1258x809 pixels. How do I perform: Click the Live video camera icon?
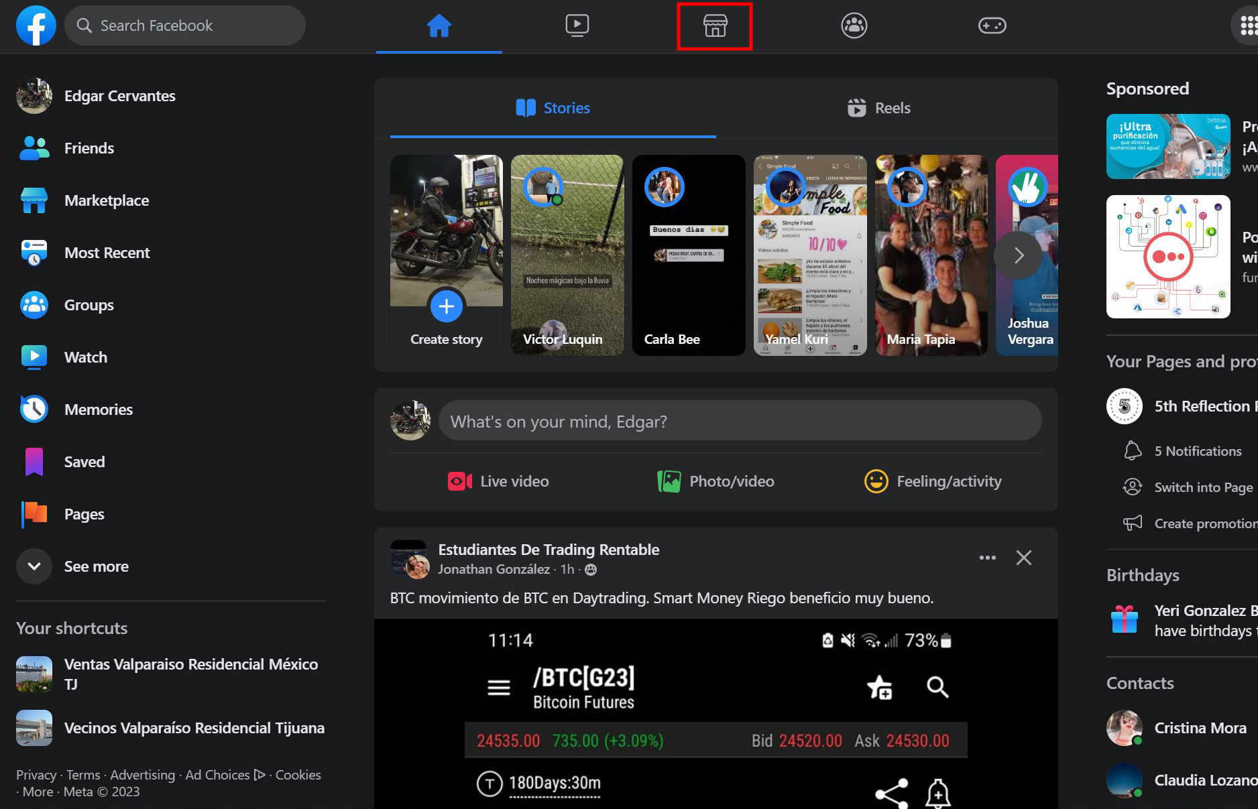tap(459, 481)
